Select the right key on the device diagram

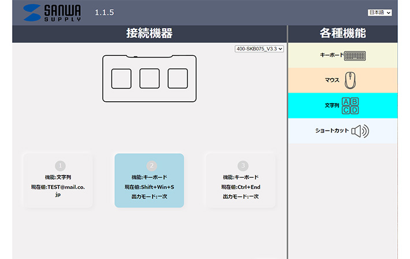178,78
